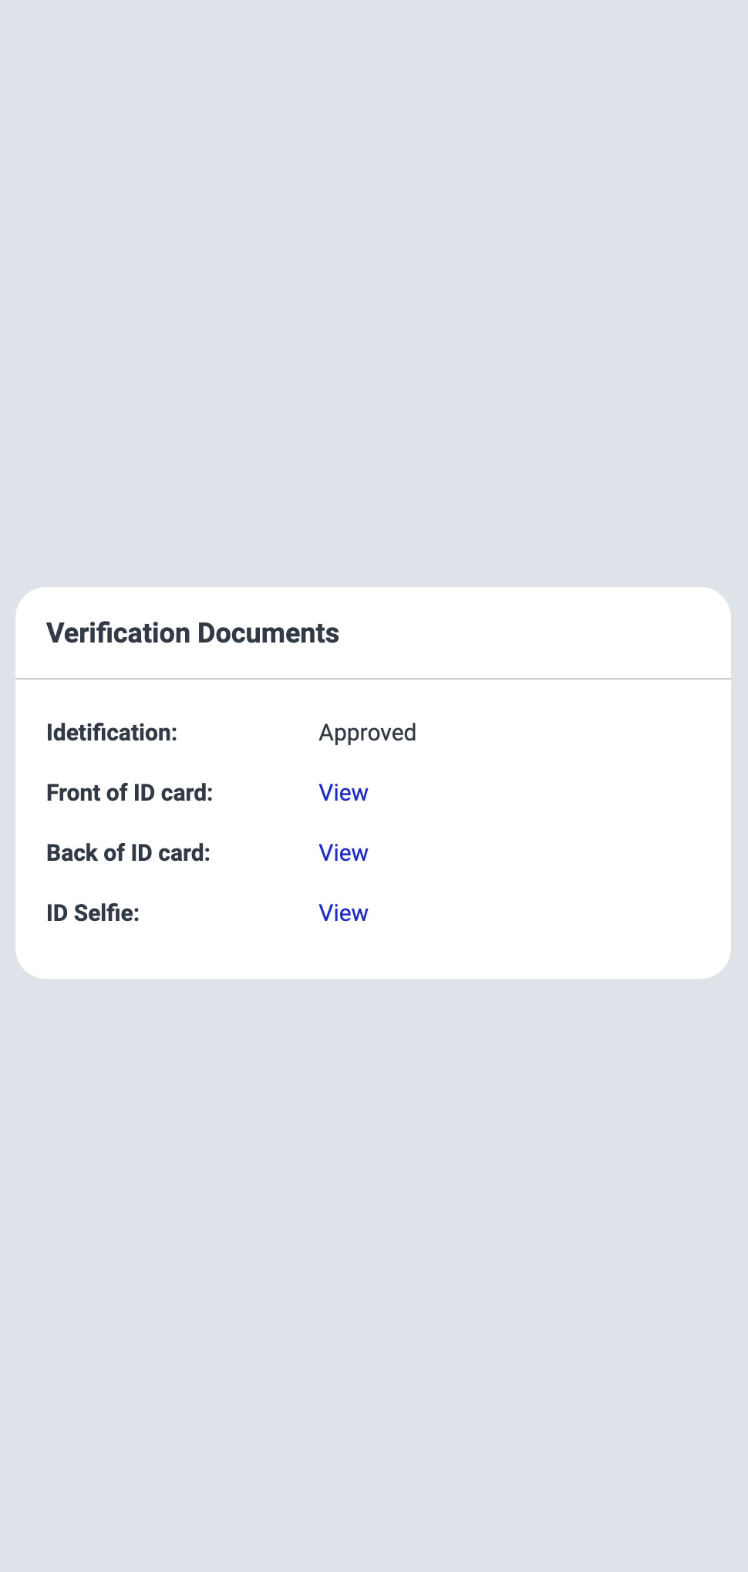Click the word Verification in the heading
The width and height of the screenshot is (748, 1572).
point(118,633)
